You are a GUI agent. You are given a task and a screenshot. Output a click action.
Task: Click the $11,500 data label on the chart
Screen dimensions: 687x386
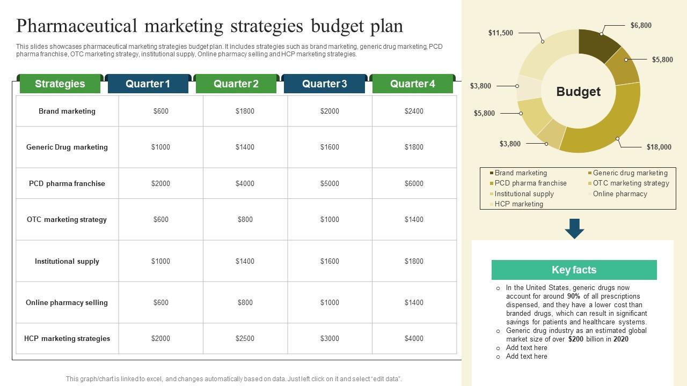500,33
